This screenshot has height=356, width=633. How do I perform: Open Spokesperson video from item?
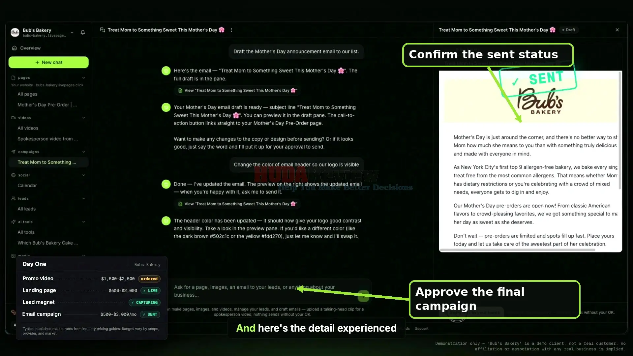[x=48, y=139]
